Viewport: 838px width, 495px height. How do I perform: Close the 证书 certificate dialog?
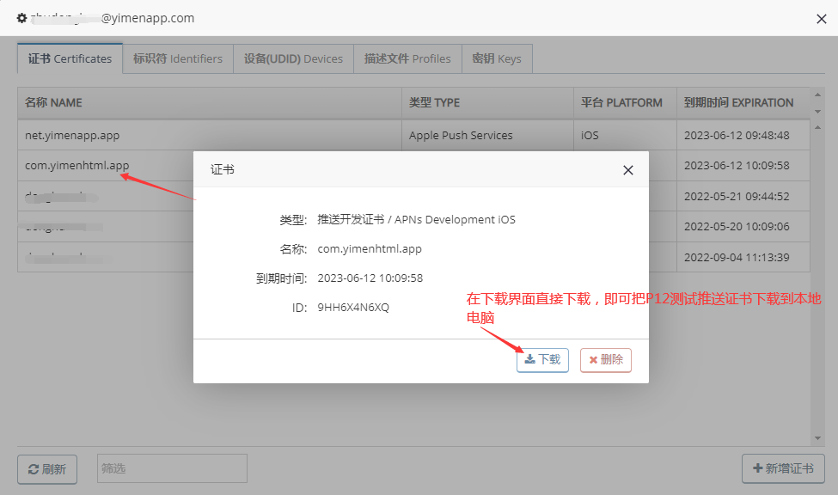pos(628,170)
